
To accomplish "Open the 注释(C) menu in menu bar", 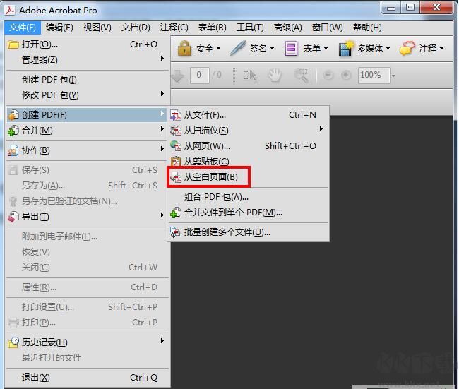I will [174, 28].
